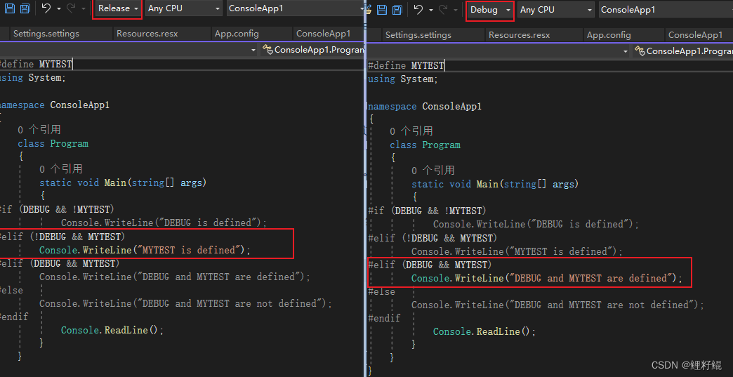Open ConsoleApp1 startup project dropdown beside Release

coord(296,9)
